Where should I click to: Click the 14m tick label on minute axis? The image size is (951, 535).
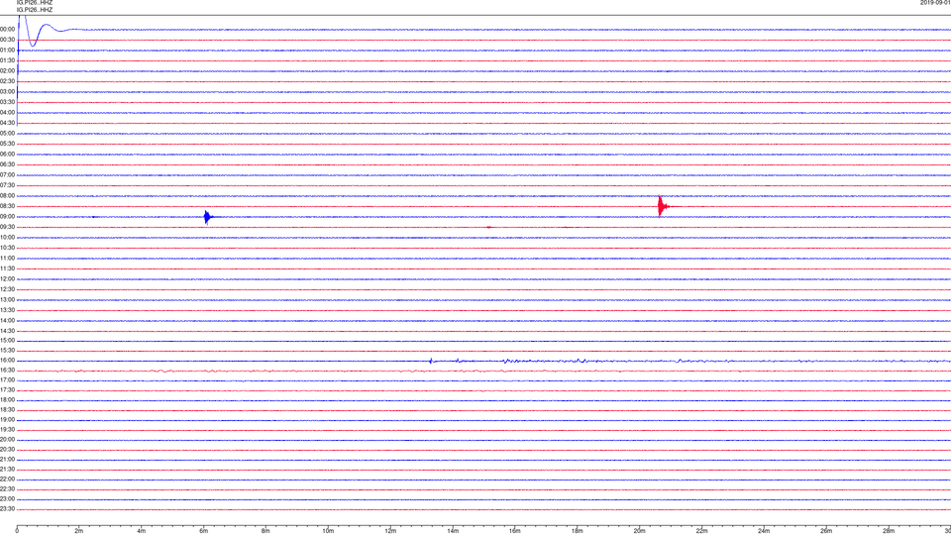[x=453, y=531]
